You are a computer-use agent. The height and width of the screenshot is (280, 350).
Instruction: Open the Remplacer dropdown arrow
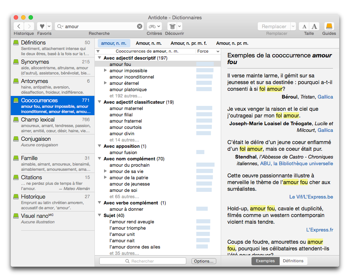point(293,26)
